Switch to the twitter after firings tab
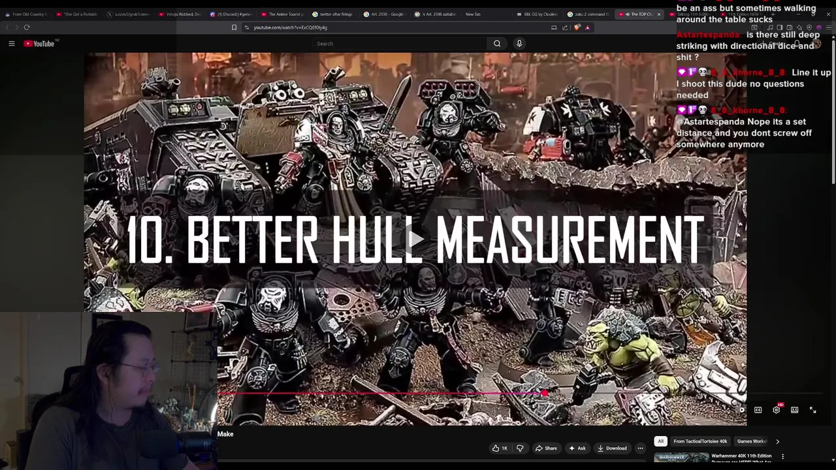This screenshot has width=836, height=470. coord(334,14)
